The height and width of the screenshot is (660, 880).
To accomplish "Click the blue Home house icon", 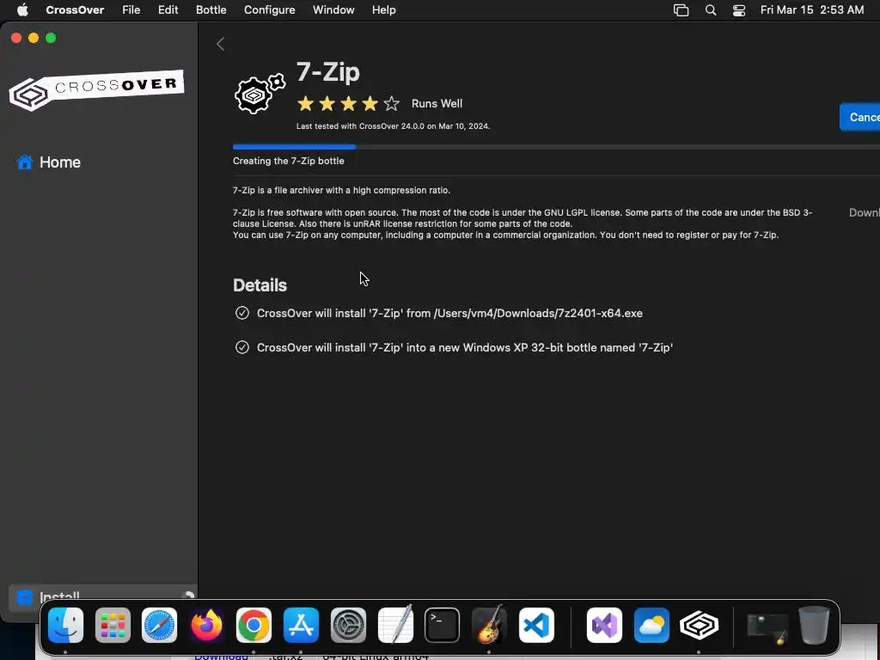I will [x=25, y=162].
